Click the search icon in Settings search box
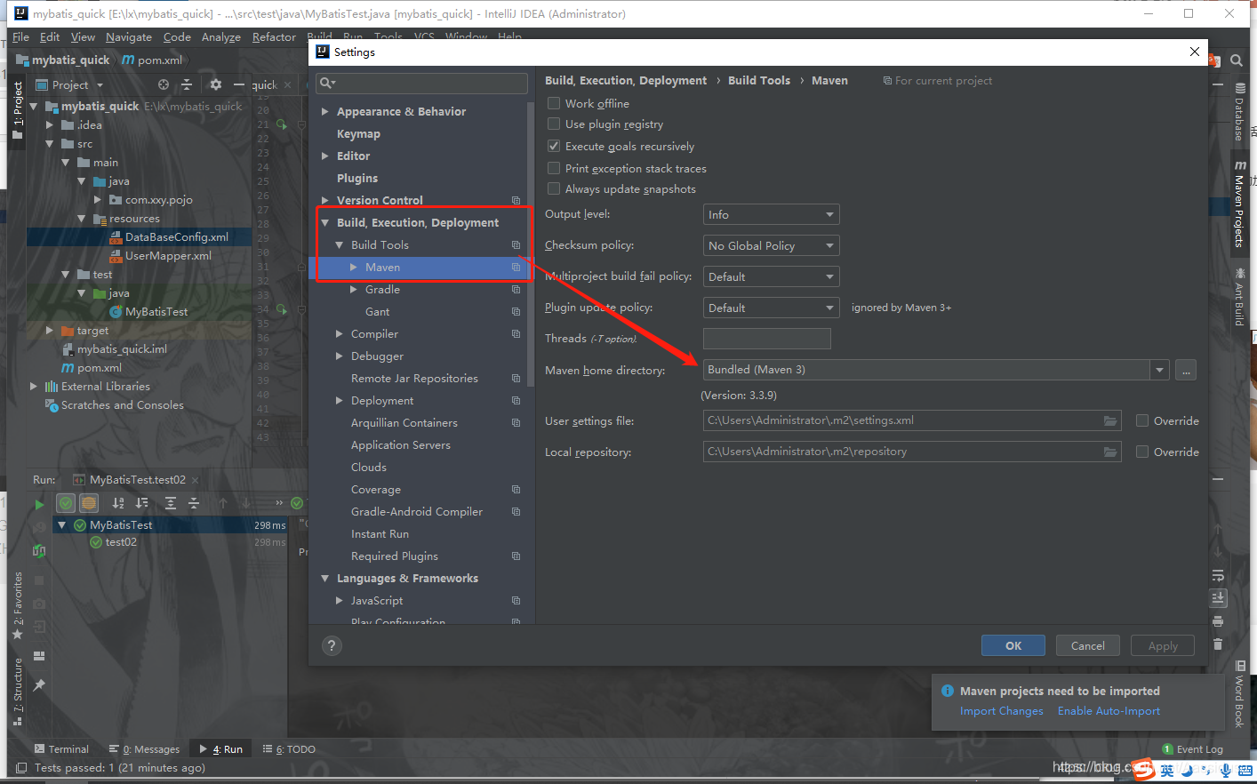Screen dimensions: 1257x784 click(x=327, y=83)
